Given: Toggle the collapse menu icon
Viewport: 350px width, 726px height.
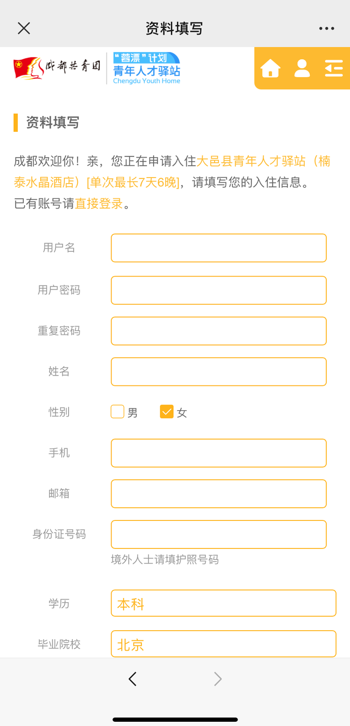Looking at the screenshot, I should [334, 68].
